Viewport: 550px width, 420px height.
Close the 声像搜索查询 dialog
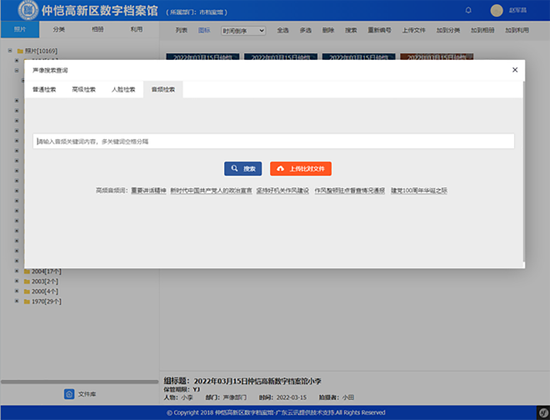tap(514, 70)
